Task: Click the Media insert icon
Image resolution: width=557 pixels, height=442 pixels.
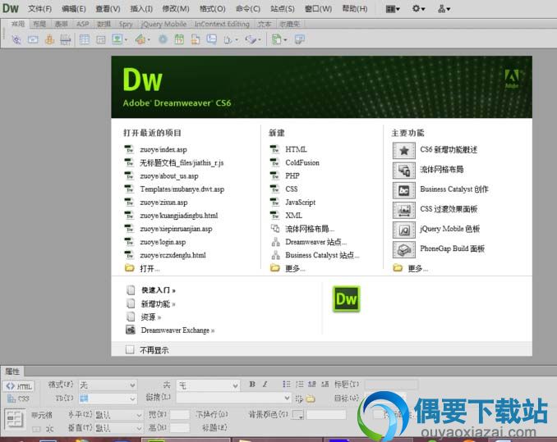Action: [x=140, y=39]
